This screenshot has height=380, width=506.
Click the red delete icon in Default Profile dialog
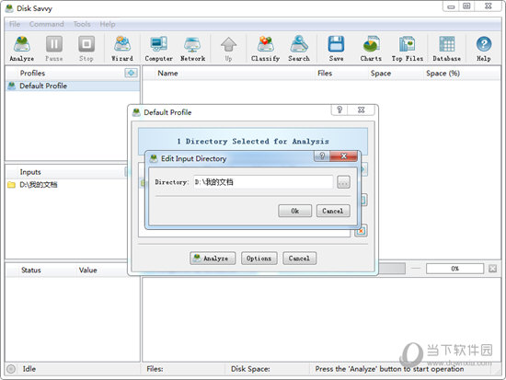361,231
